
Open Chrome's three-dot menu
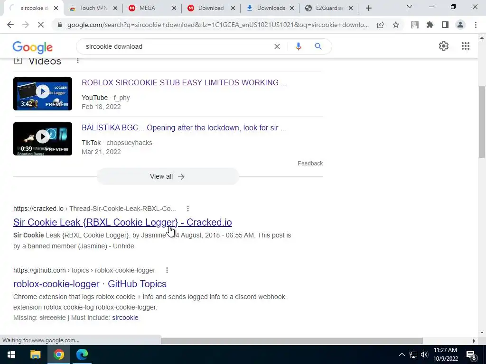tap(476, 25)
